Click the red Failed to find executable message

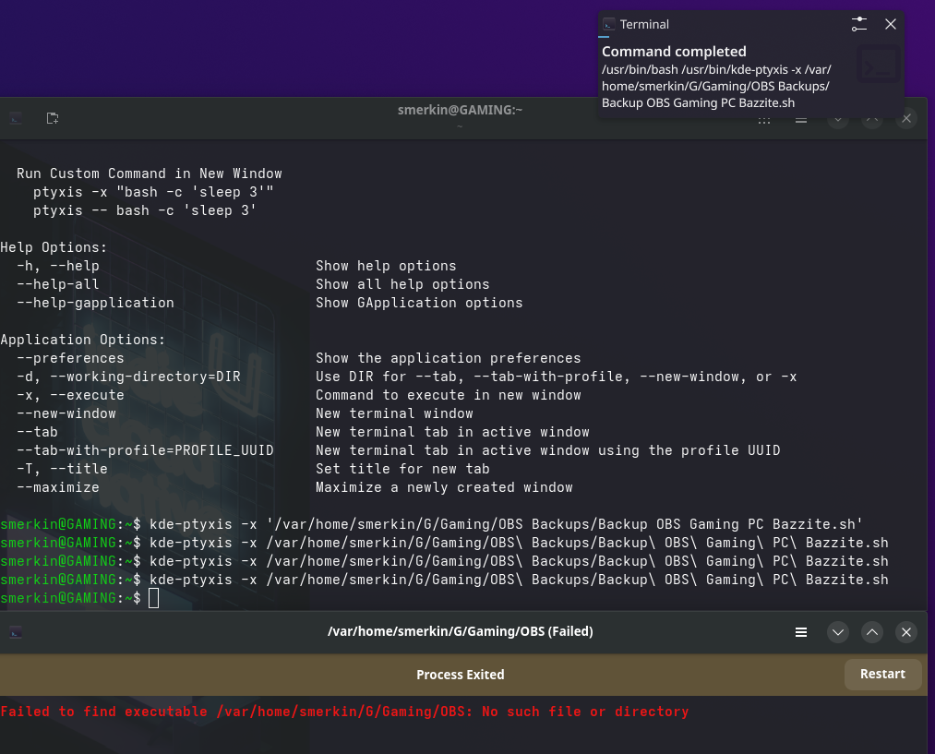[x=344, y=712]
